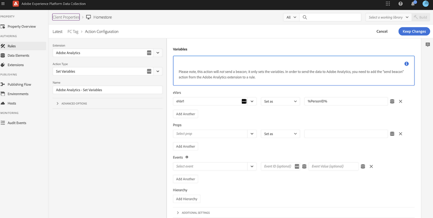Remove the eVar1 row
The image size is (433, 218).
(401, 101)
